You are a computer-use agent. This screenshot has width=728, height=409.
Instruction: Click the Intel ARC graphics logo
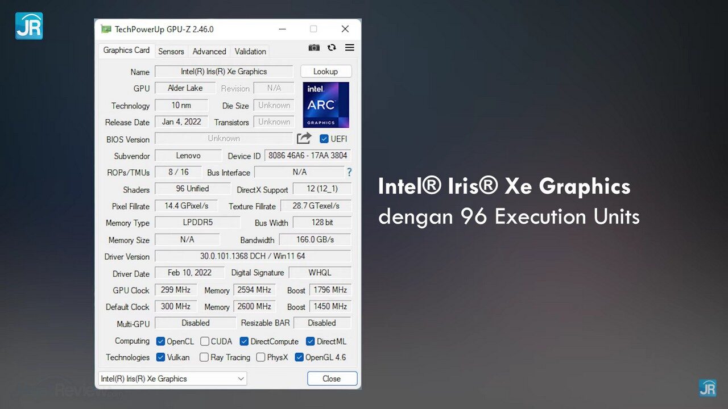[326, 105]
